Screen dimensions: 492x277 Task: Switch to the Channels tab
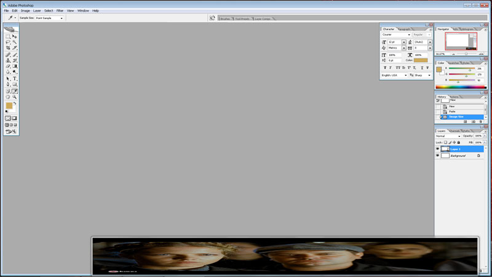[x=454, y=130]
